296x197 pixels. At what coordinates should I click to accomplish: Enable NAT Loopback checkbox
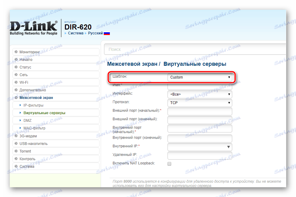[169, 163]
